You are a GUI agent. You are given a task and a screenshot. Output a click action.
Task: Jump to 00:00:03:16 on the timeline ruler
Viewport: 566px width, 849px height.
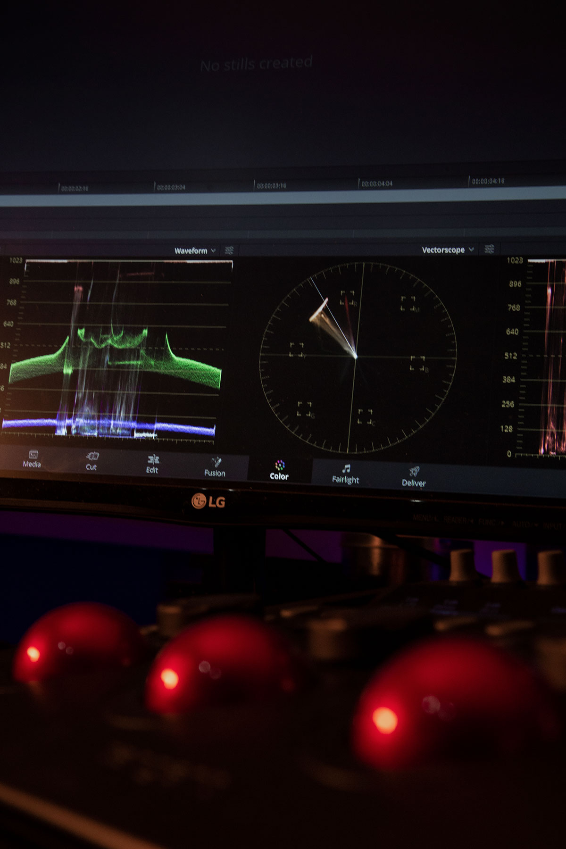click(x=271, y=185)
